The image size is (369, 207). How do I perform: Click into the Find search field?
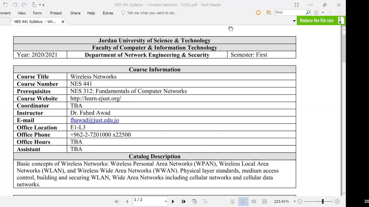tap(289, 12)
